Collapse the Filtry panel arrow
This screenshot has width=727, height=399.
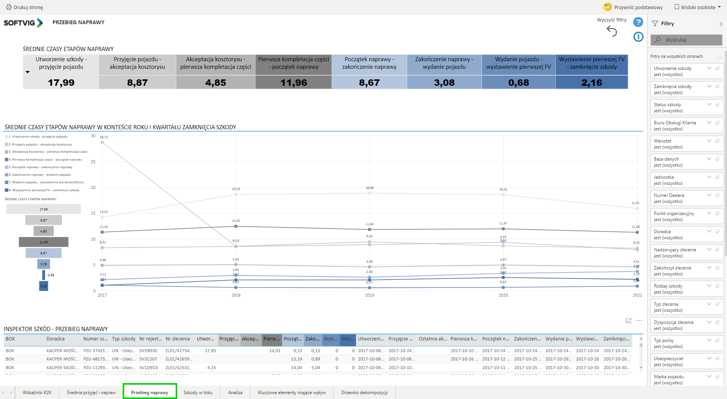[x=721, y=24]
